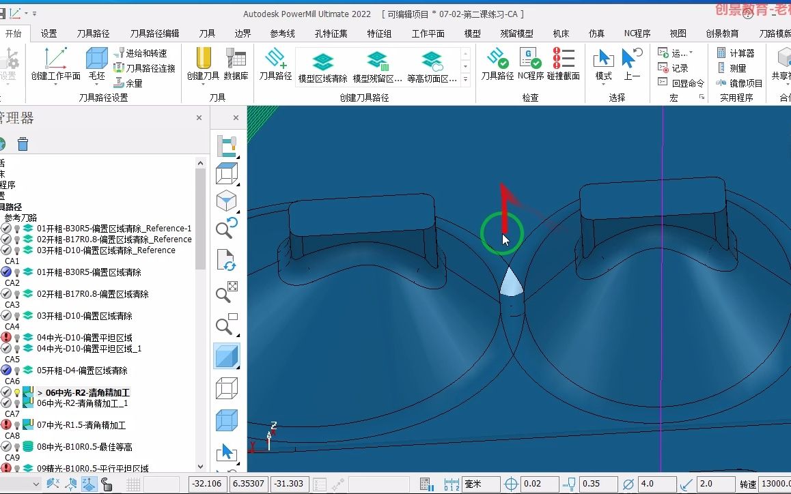Switch to the 刀具路径编辑 ribbon tab
Screen dimensions: 791x494
154,33
